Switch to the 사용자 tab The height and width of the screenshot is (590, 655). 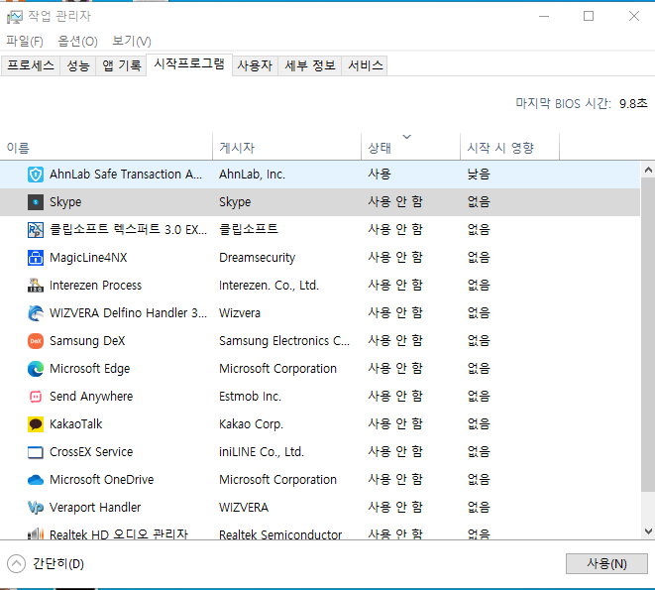point(255,65)
